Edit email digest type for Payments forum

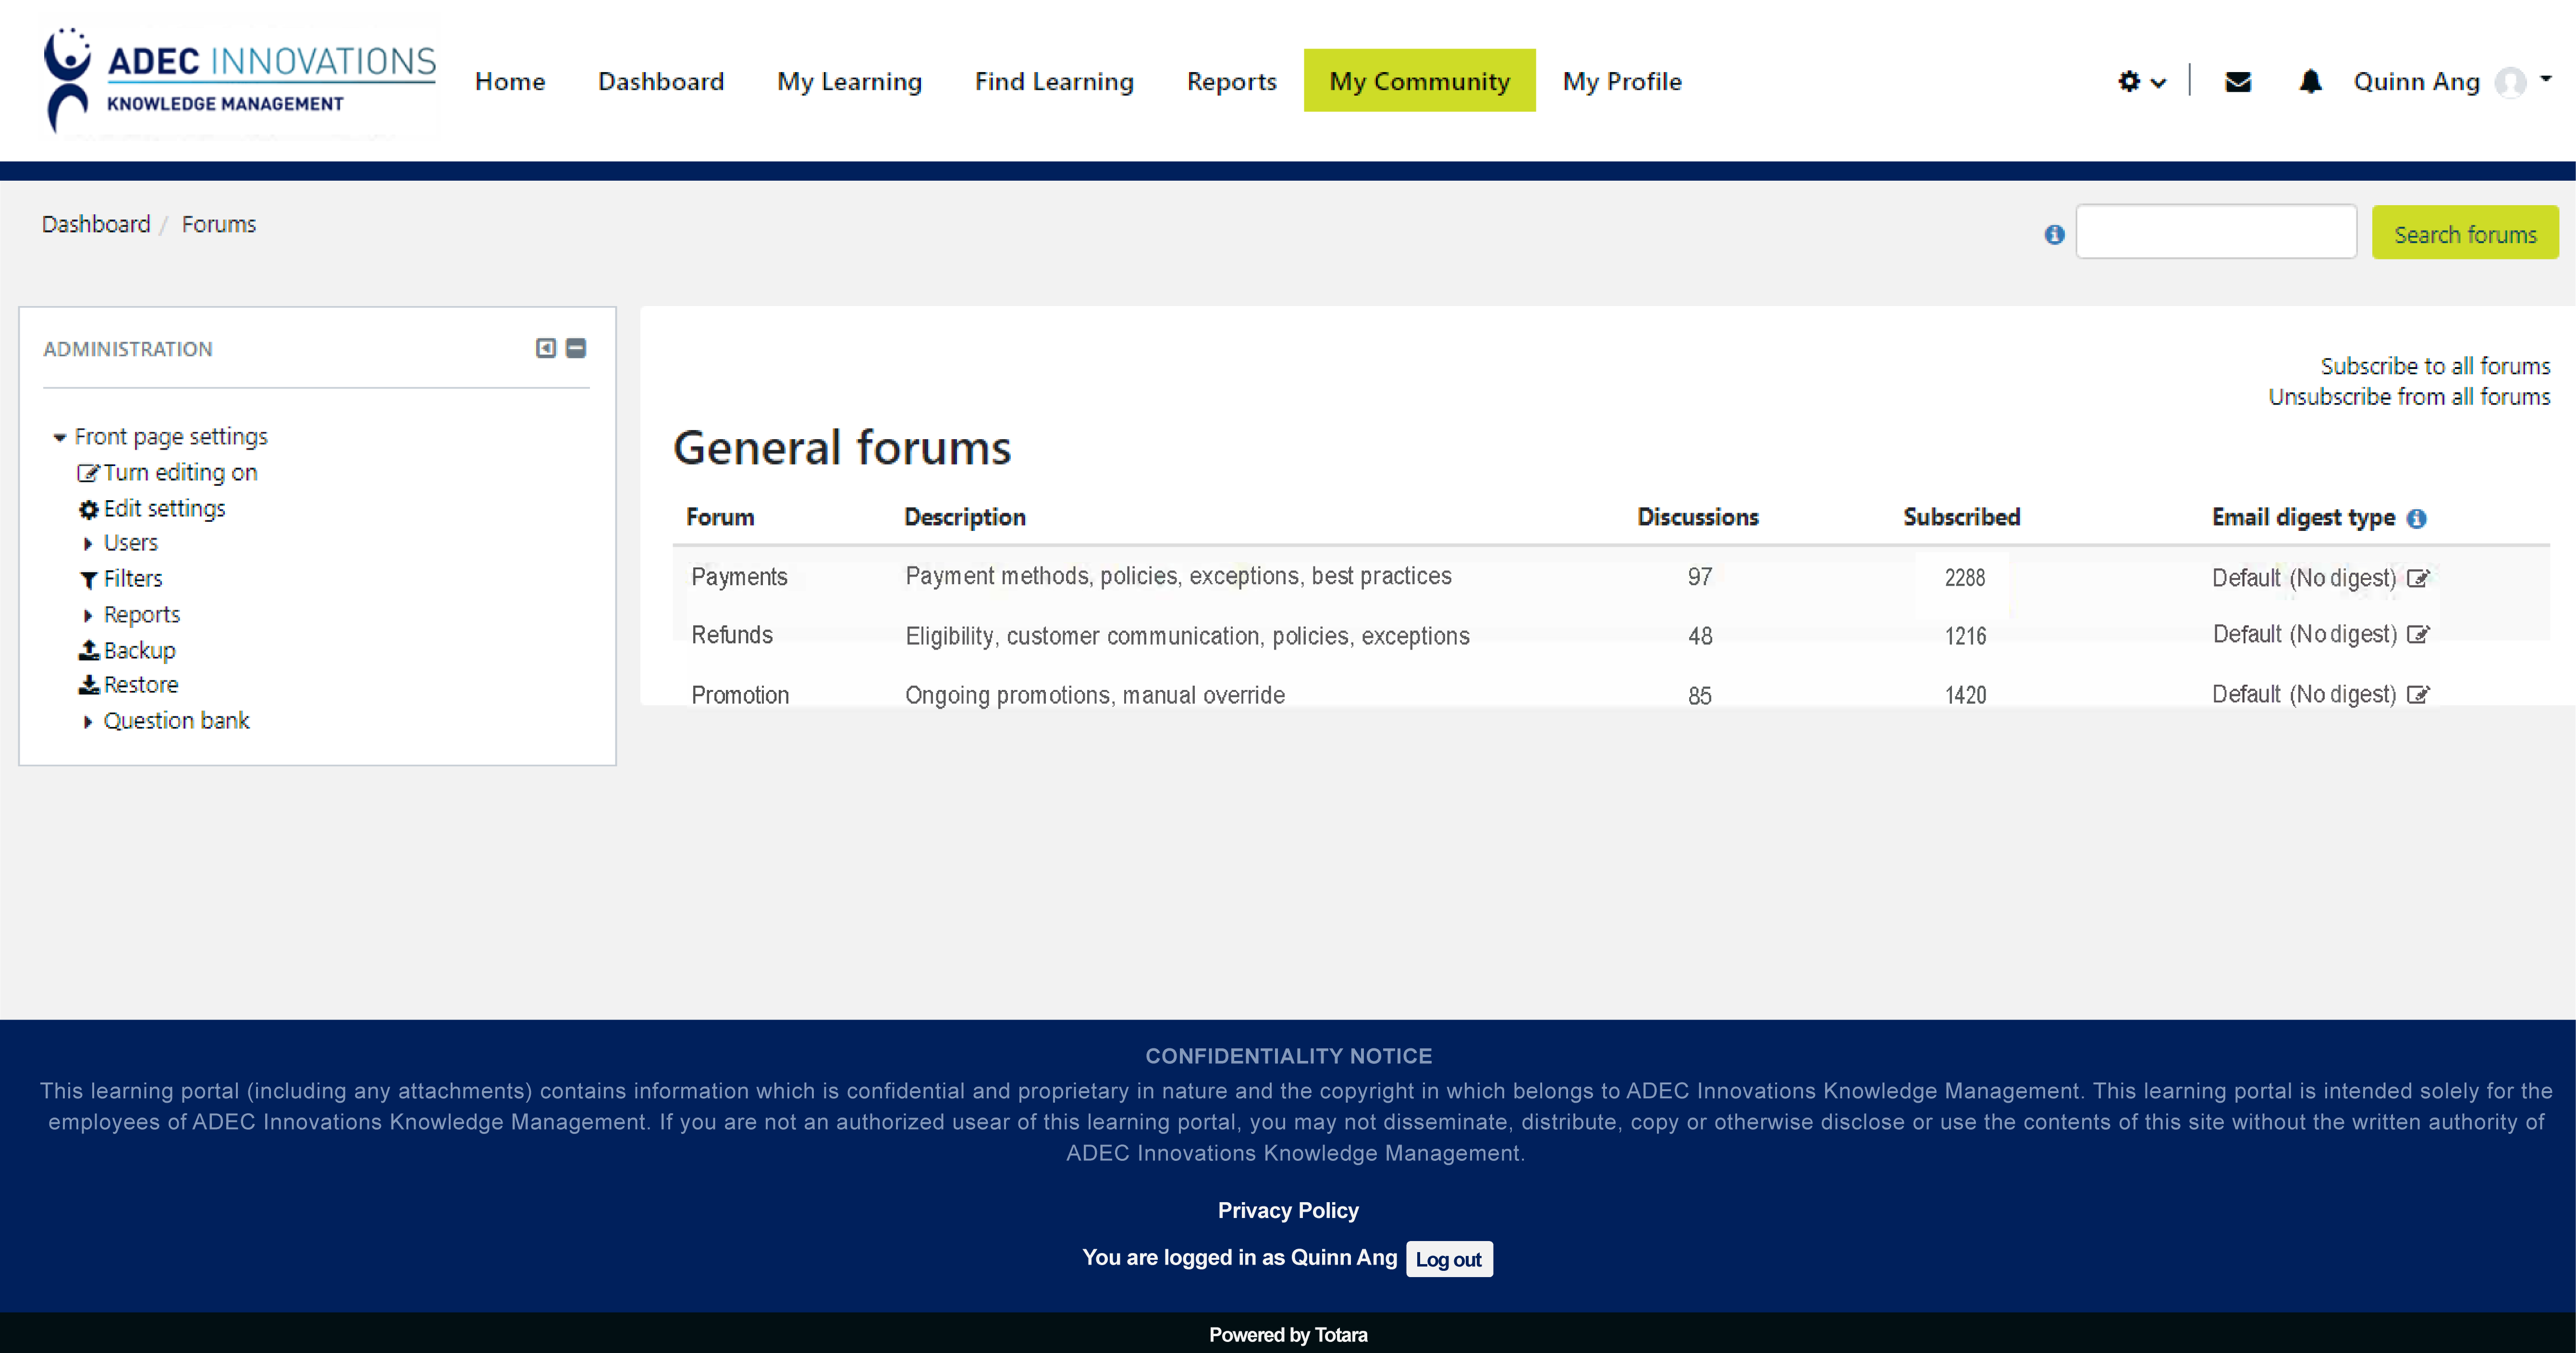click(x=2418, y=578)
